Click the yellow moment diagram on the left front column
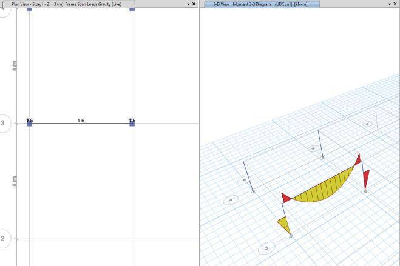This screenshot has height=266, width=400. 285,224
